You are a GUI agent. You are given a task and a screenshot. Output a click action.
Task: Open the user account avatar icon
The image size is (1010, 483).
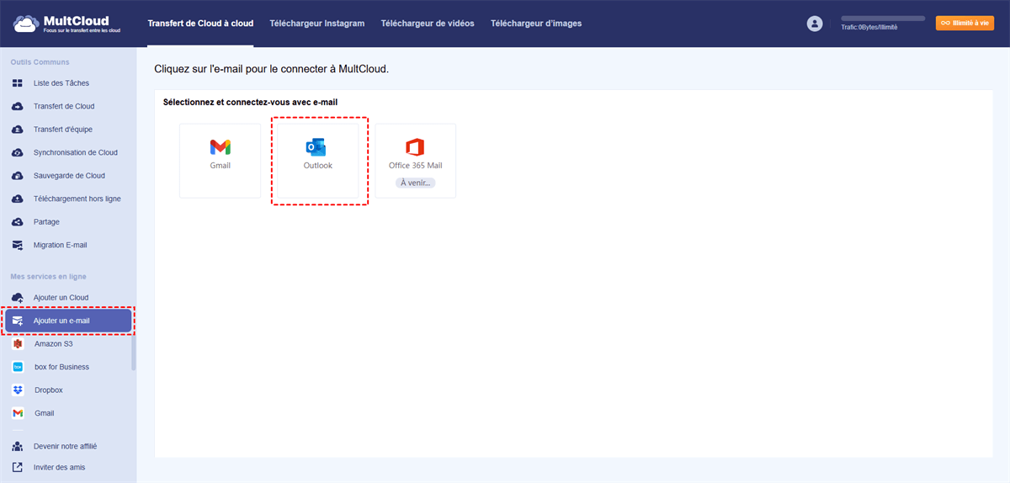[x=815, y=24]
